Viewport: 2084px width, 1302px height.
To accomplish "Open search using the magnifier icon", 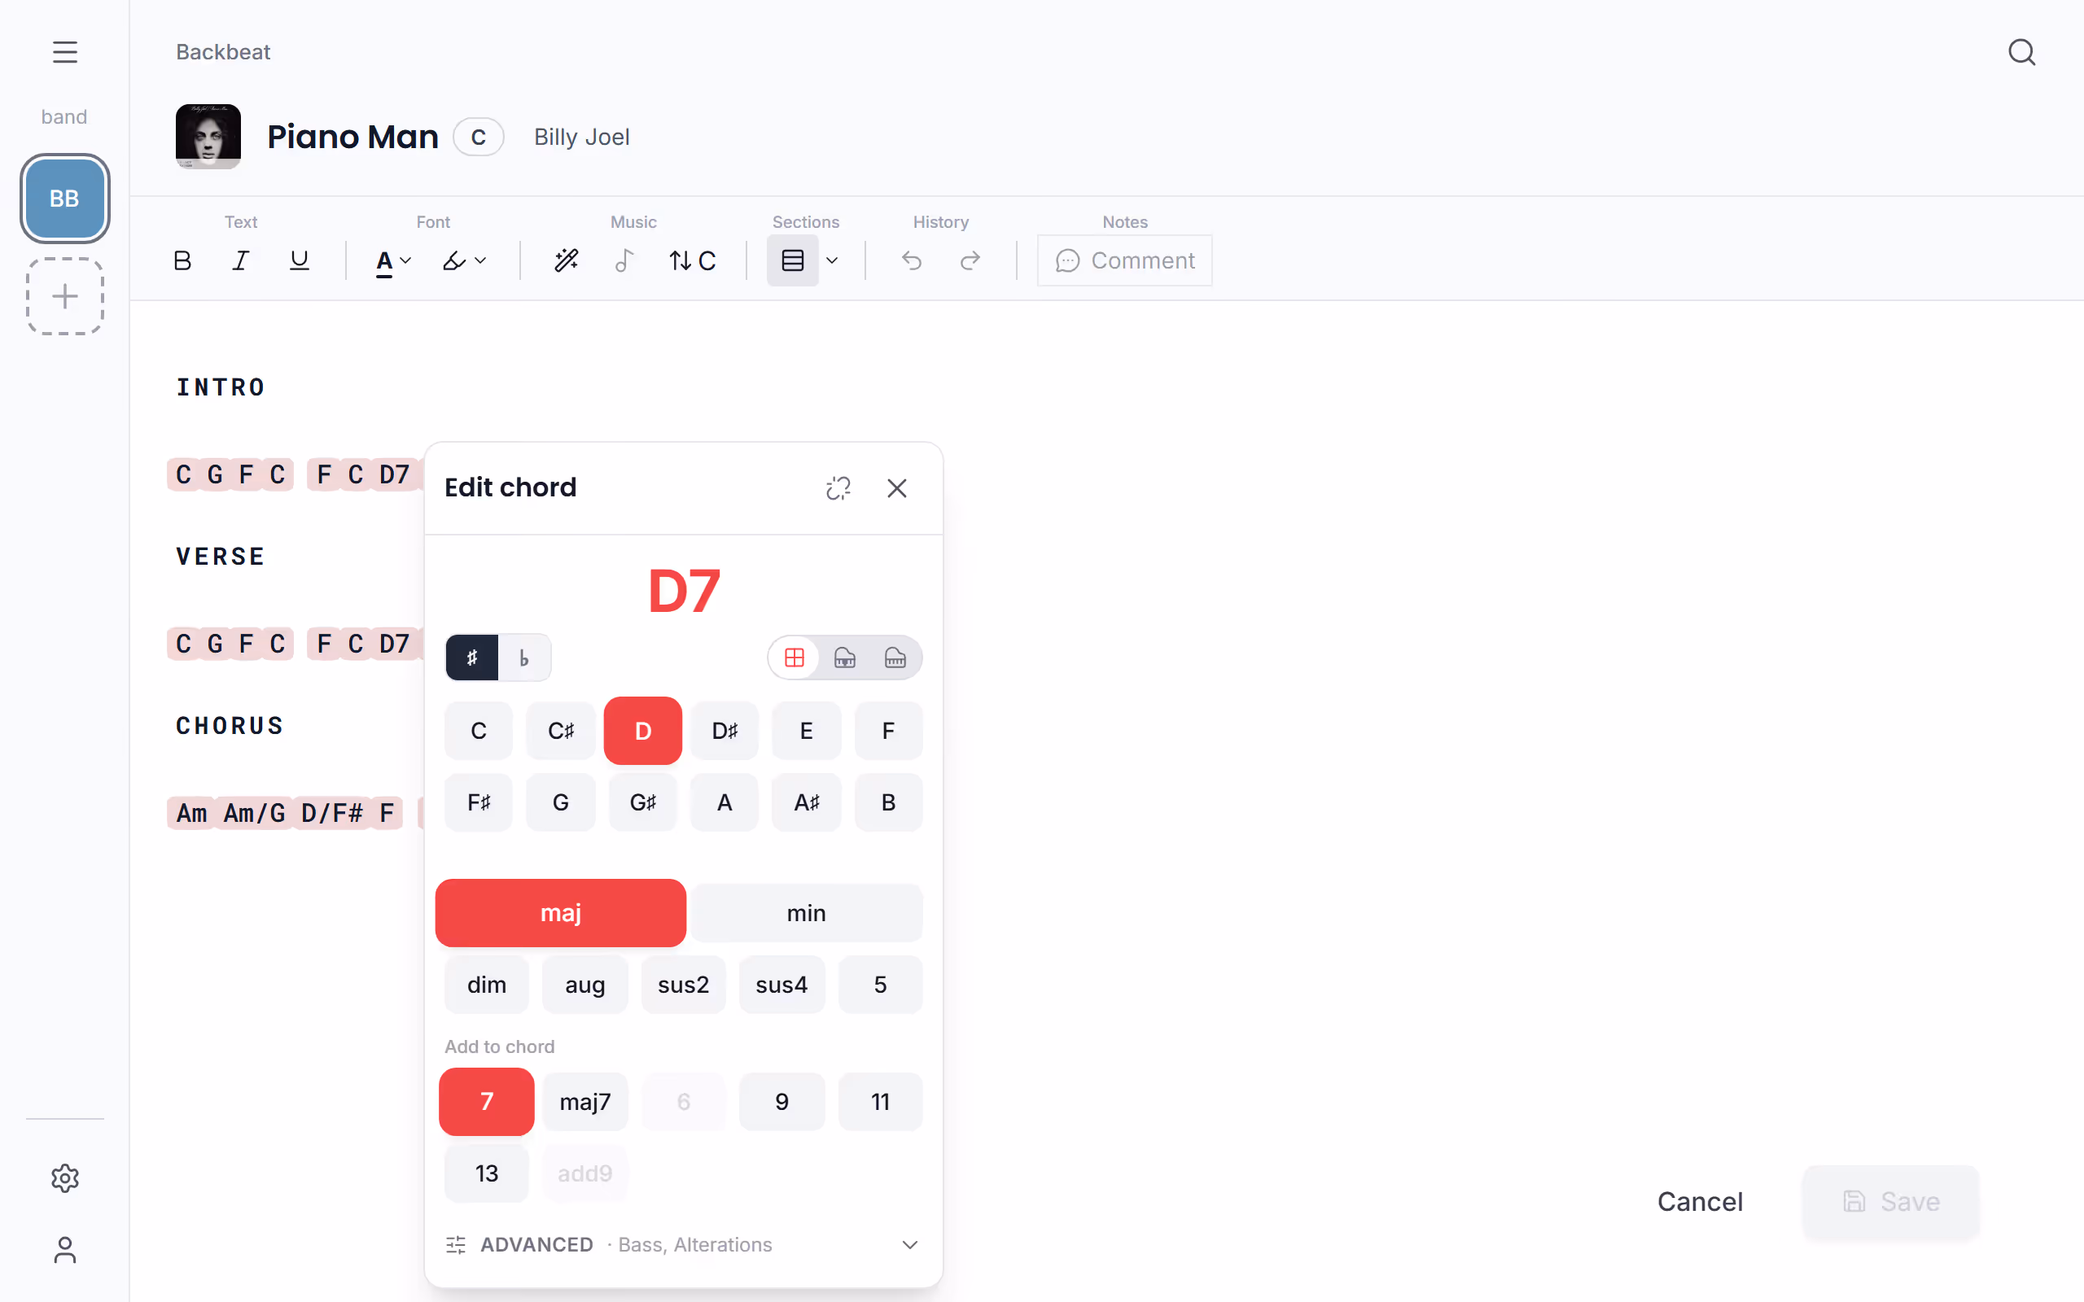I will 2021,53.
